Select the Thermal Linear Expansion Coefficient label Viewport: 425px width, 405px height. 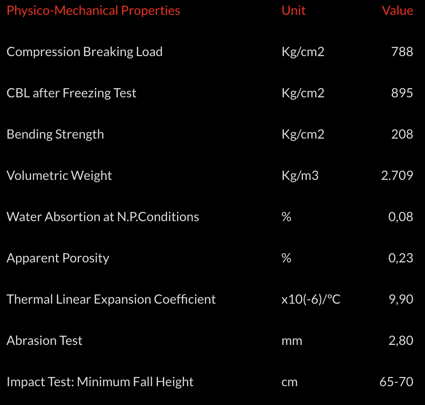pyautogui.click(x=111, y=299)
